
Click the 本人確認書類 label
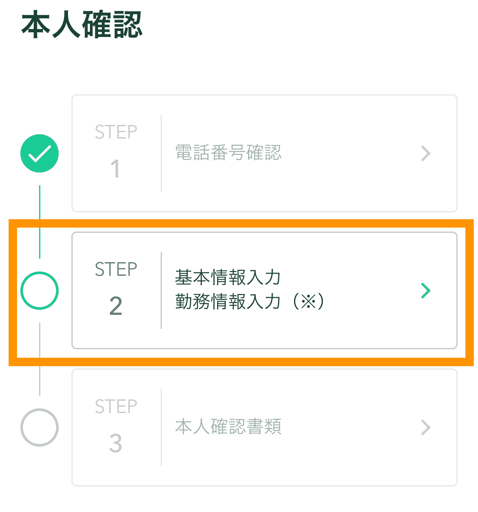[228, 427]
